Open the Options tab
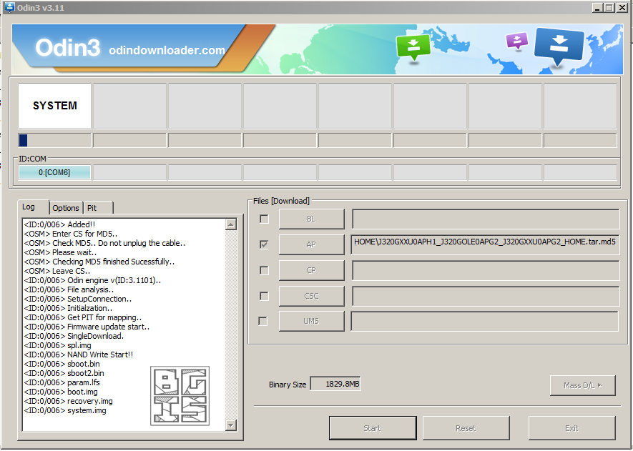 [x=66, y=208]
